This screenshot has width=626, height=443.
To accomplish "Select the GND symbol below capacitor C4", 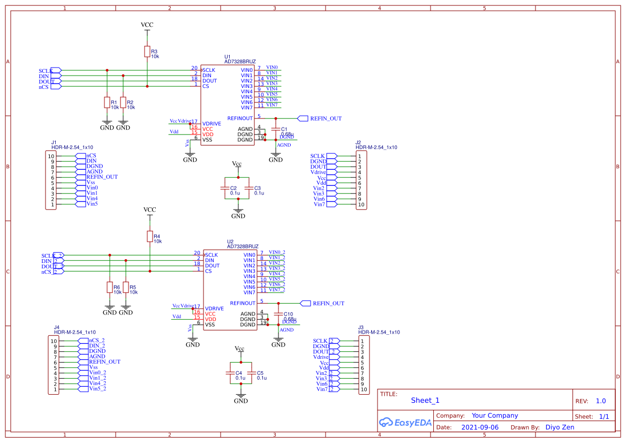I will coord(240,396).
